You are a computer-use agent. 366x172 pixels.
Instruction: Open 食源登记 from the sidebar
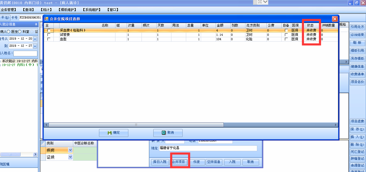point(357,165)
